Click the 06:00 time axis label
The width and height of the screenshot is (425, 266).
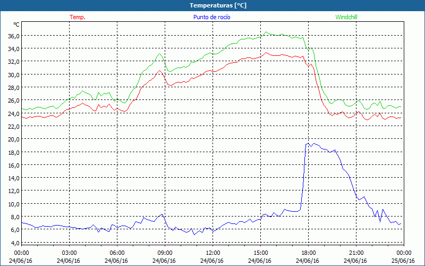tap(117, 253)
